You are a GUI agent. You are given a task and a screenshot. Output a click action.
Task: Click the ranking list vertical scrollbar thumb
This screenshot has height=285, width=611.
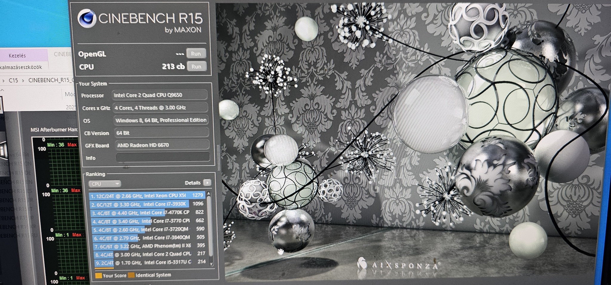[210, 226]
